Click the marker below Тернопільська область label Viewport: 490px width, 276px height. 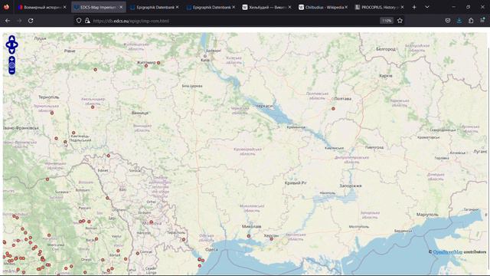[x=52, y=113]
